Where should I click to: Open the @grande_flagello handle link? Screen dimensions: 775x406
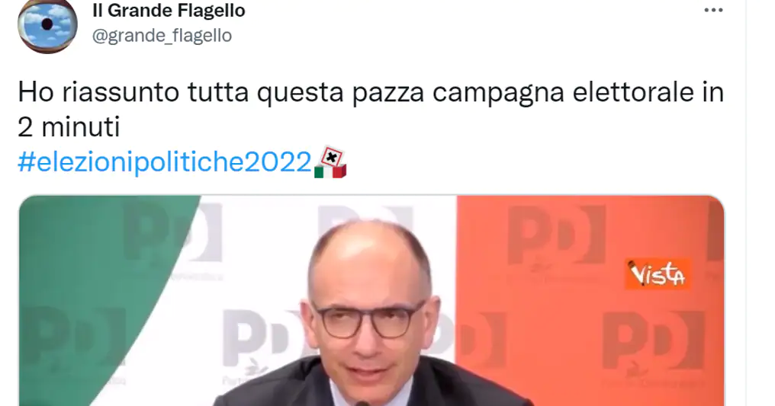coord(162,36)
